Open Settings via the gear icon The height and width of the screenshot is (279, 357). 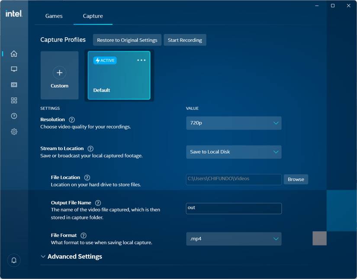point(14,131)
